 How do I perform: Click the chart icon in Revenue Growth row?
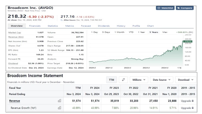59,108
